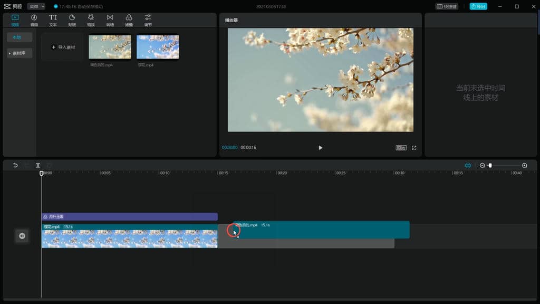Open the 调节 (Adjust) panel

(148, 20)
